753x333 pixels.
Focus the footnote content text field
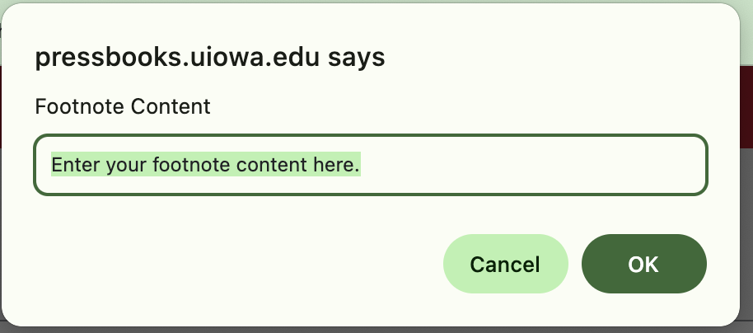[x=370, y=165]
